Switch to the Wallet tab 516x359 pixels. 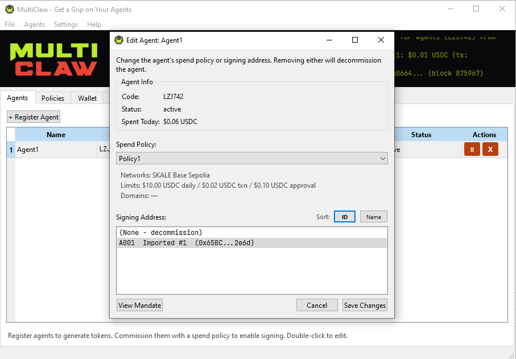88,98
